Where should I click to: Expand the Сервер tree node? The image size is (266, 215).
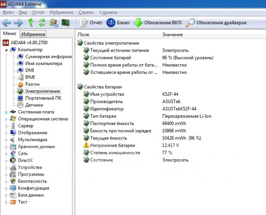[x=6, y=126]
